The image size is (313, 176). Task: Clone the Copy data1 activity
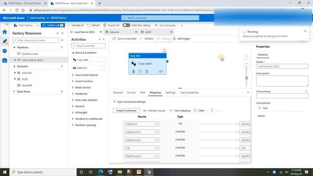[147, 71]
